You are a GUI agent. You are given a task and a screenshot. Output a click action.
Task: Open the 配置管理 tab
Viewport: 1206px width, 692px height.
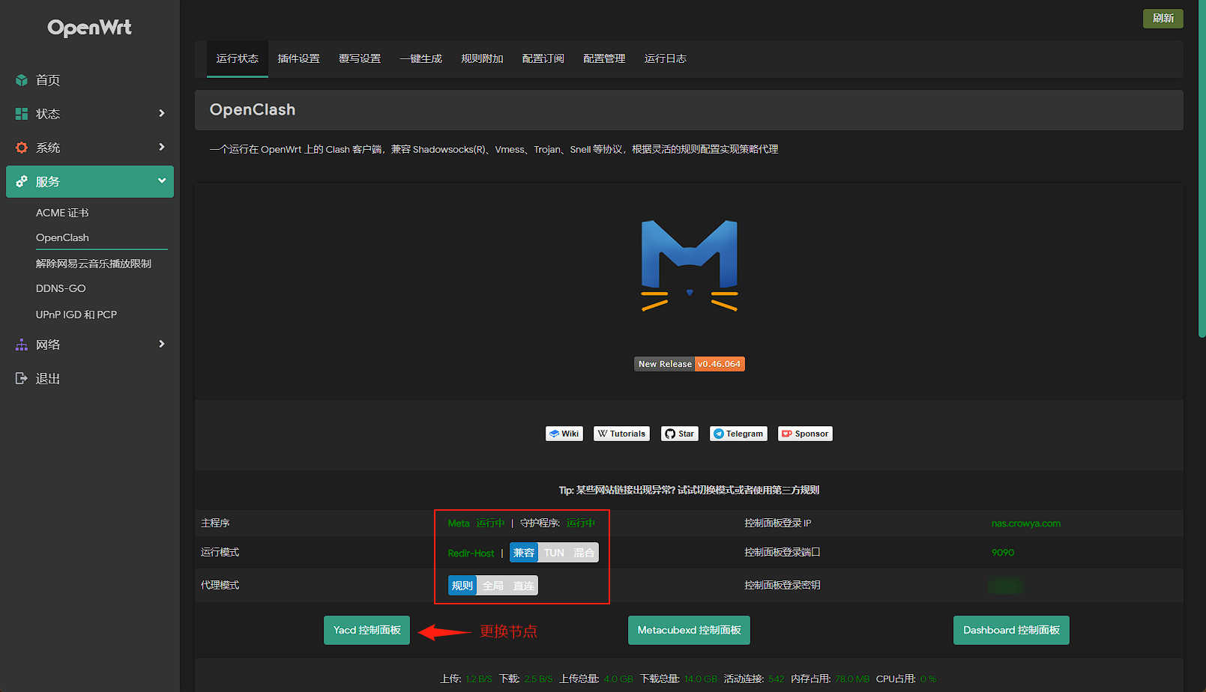(604, 58)
